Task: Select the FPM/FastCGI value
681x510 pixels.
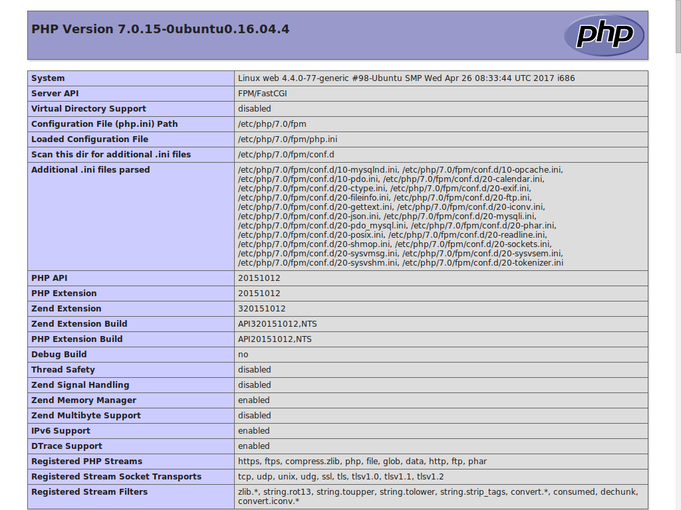Action: click(x=262, y=94)
